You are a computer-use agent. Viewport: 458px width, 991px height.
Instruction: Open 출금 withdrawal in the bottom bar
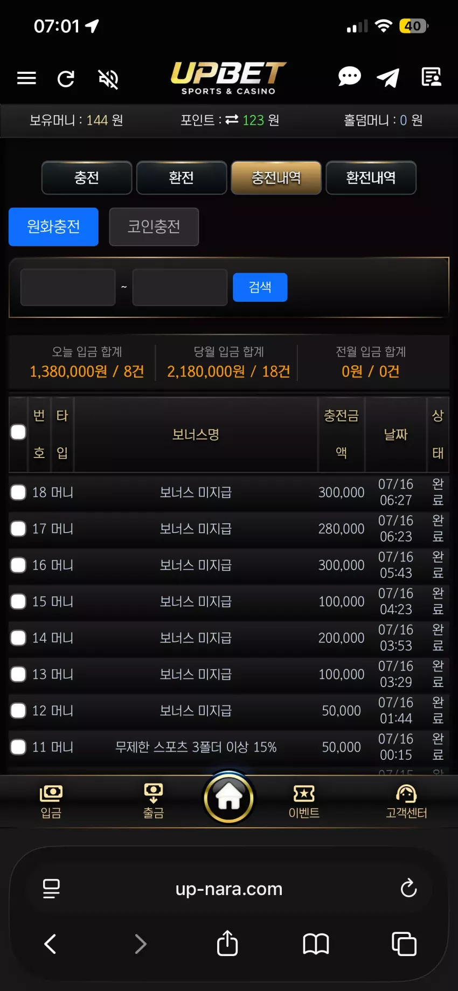(x=154, y=801)
